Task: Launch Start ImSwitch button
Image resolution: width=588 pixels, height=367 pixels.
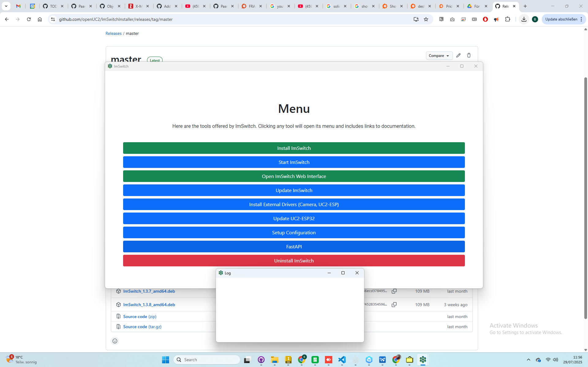Action: coord(294,162)
